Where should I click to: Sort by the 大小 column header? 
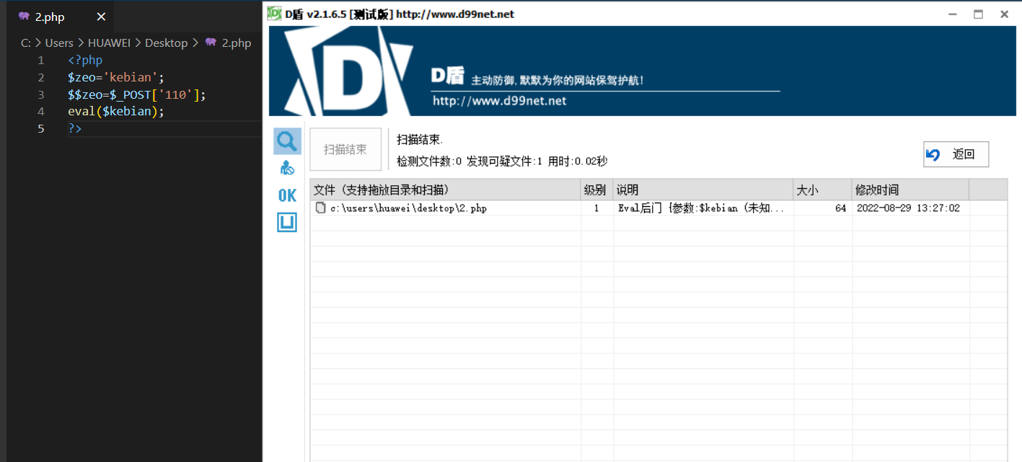(x=822, y=190)
